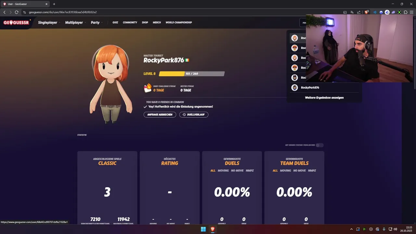The height and width of the screenshot is (234, 416).
Task: Click the network tray icon
Action: 390,229
